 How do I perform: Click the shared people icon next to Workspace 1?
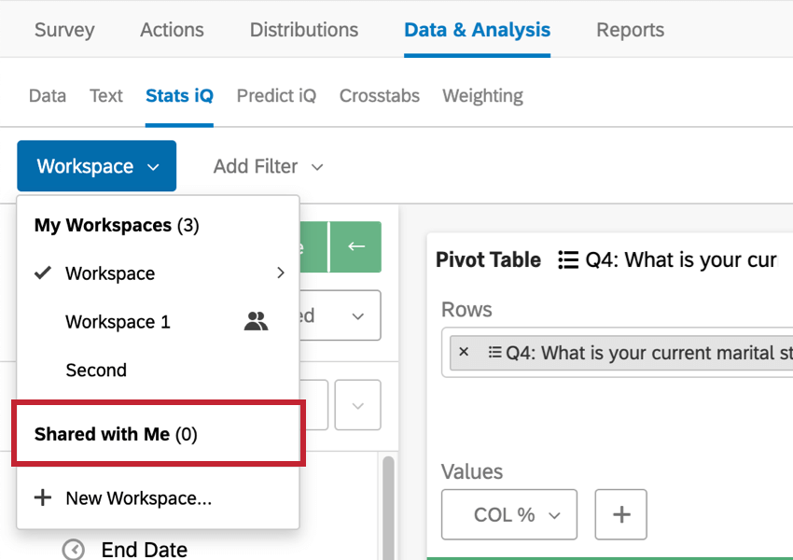(256, 321)
